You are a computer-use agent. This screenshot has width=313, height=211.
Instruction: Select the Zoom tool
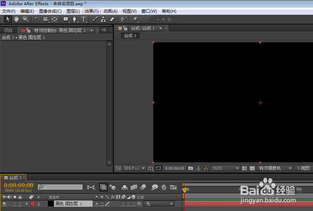pos(25,19)
